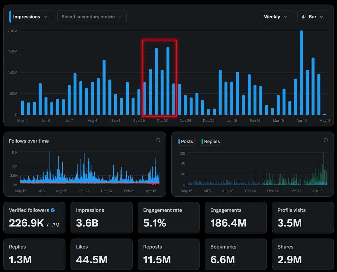Open the Bar chart type dropdown

(313, 17)
